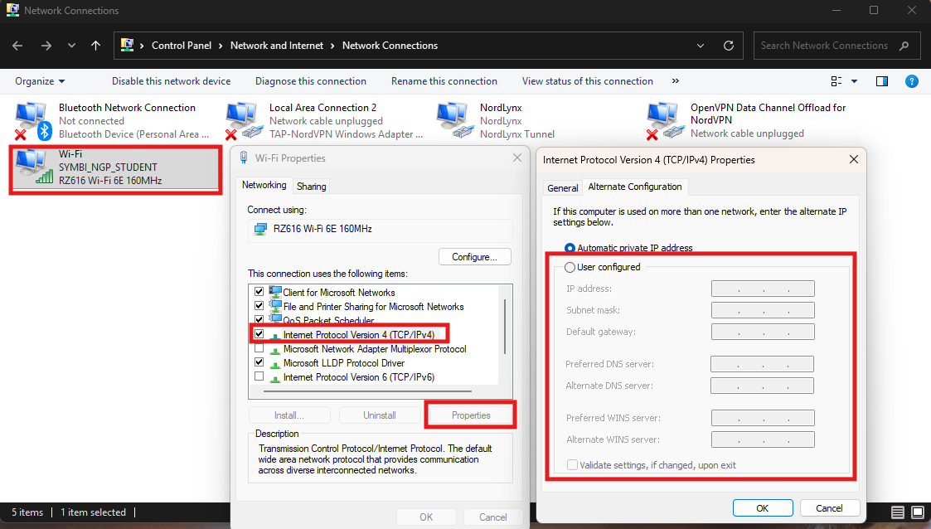Switch to General tab in IPv4 Properties
The width and height of the screenshot is (931, 529).
tap(562, 187)
